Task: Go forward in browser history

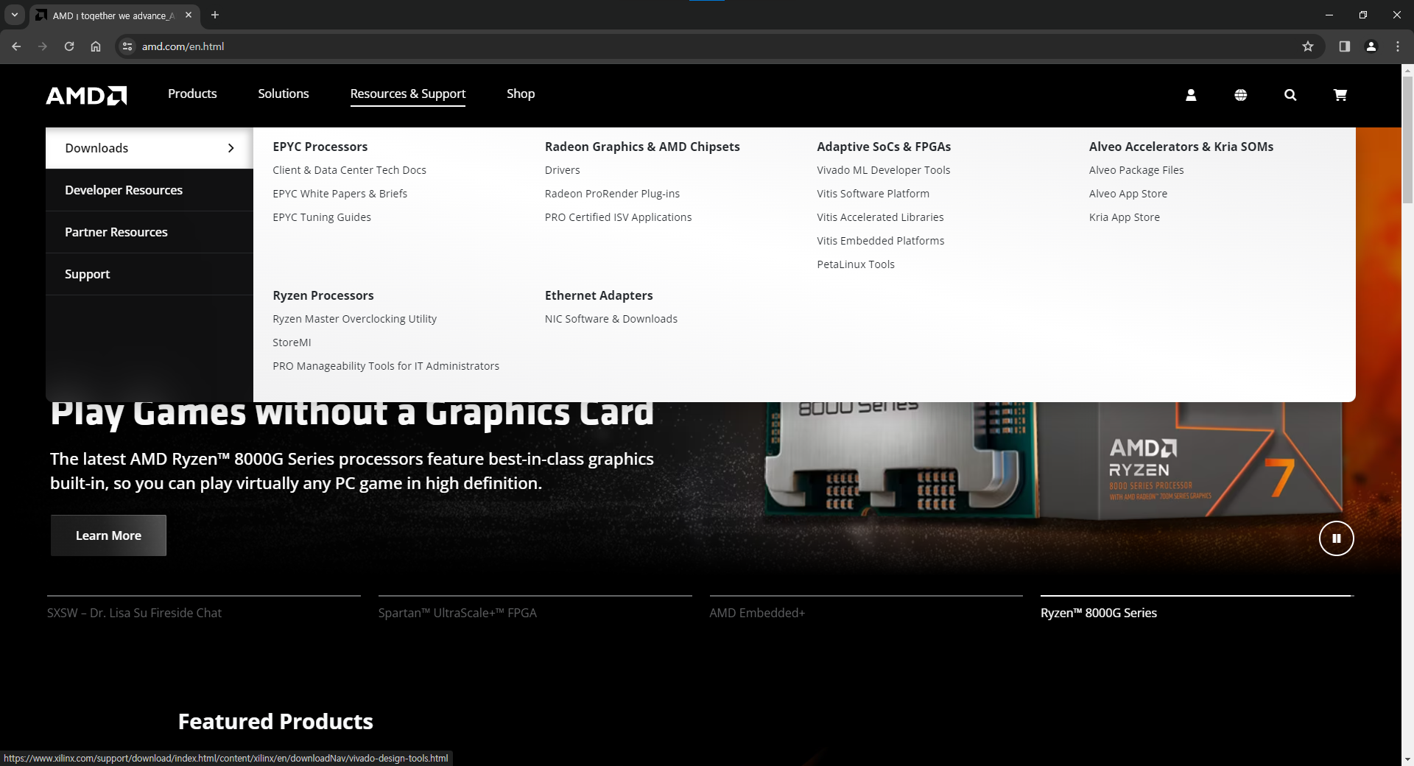Action: pyautogui.click(x=43, y=46)
